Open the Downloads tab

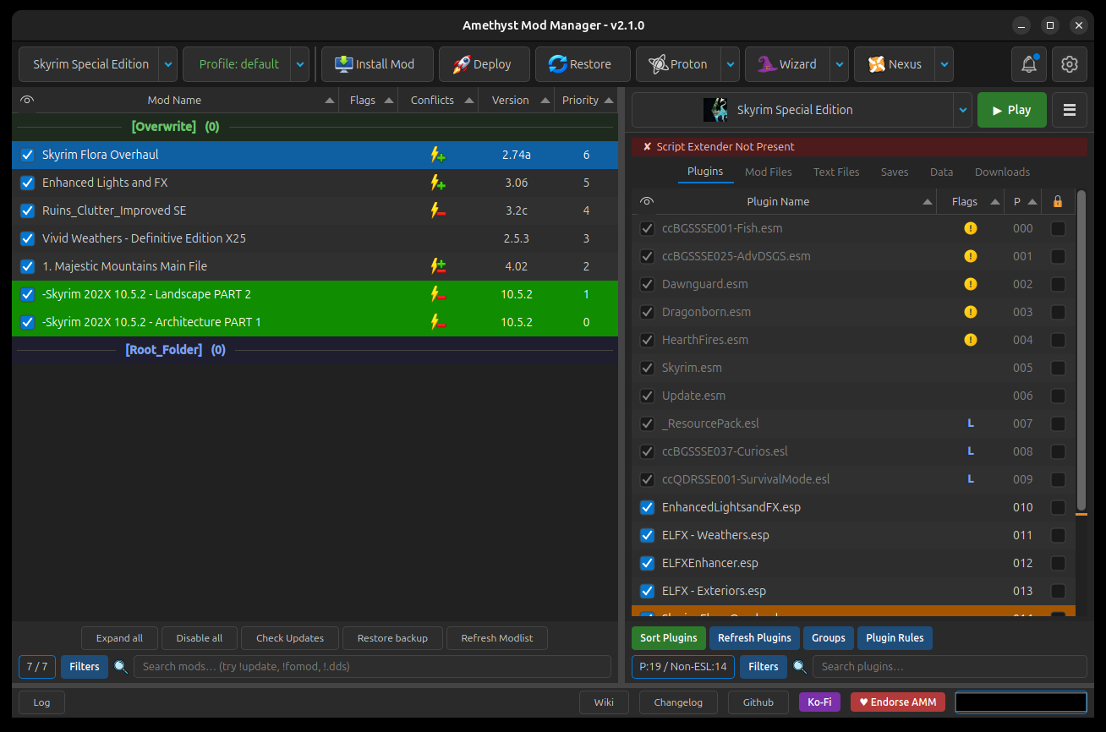[x=1002, y=172]
